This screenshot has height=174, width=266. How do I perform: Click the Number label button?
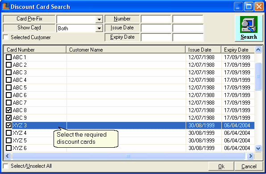(x=122, y=19)
